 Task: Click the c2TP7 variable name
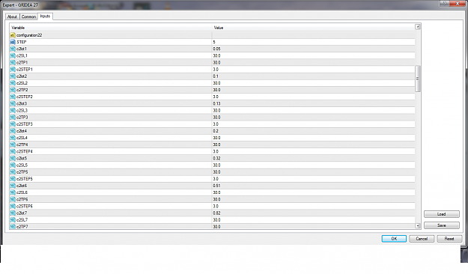pyautogui.click(x=22, y=227)
